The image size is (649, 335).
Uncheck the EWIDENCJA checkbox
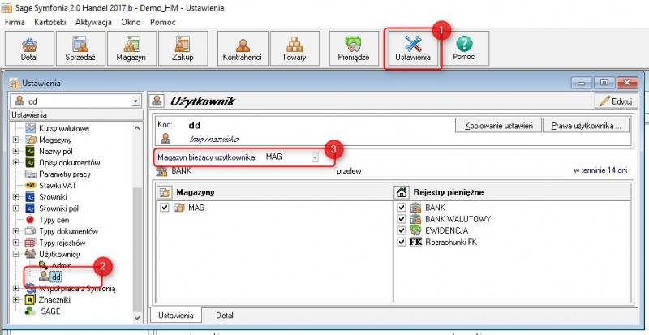click(401, 230)
